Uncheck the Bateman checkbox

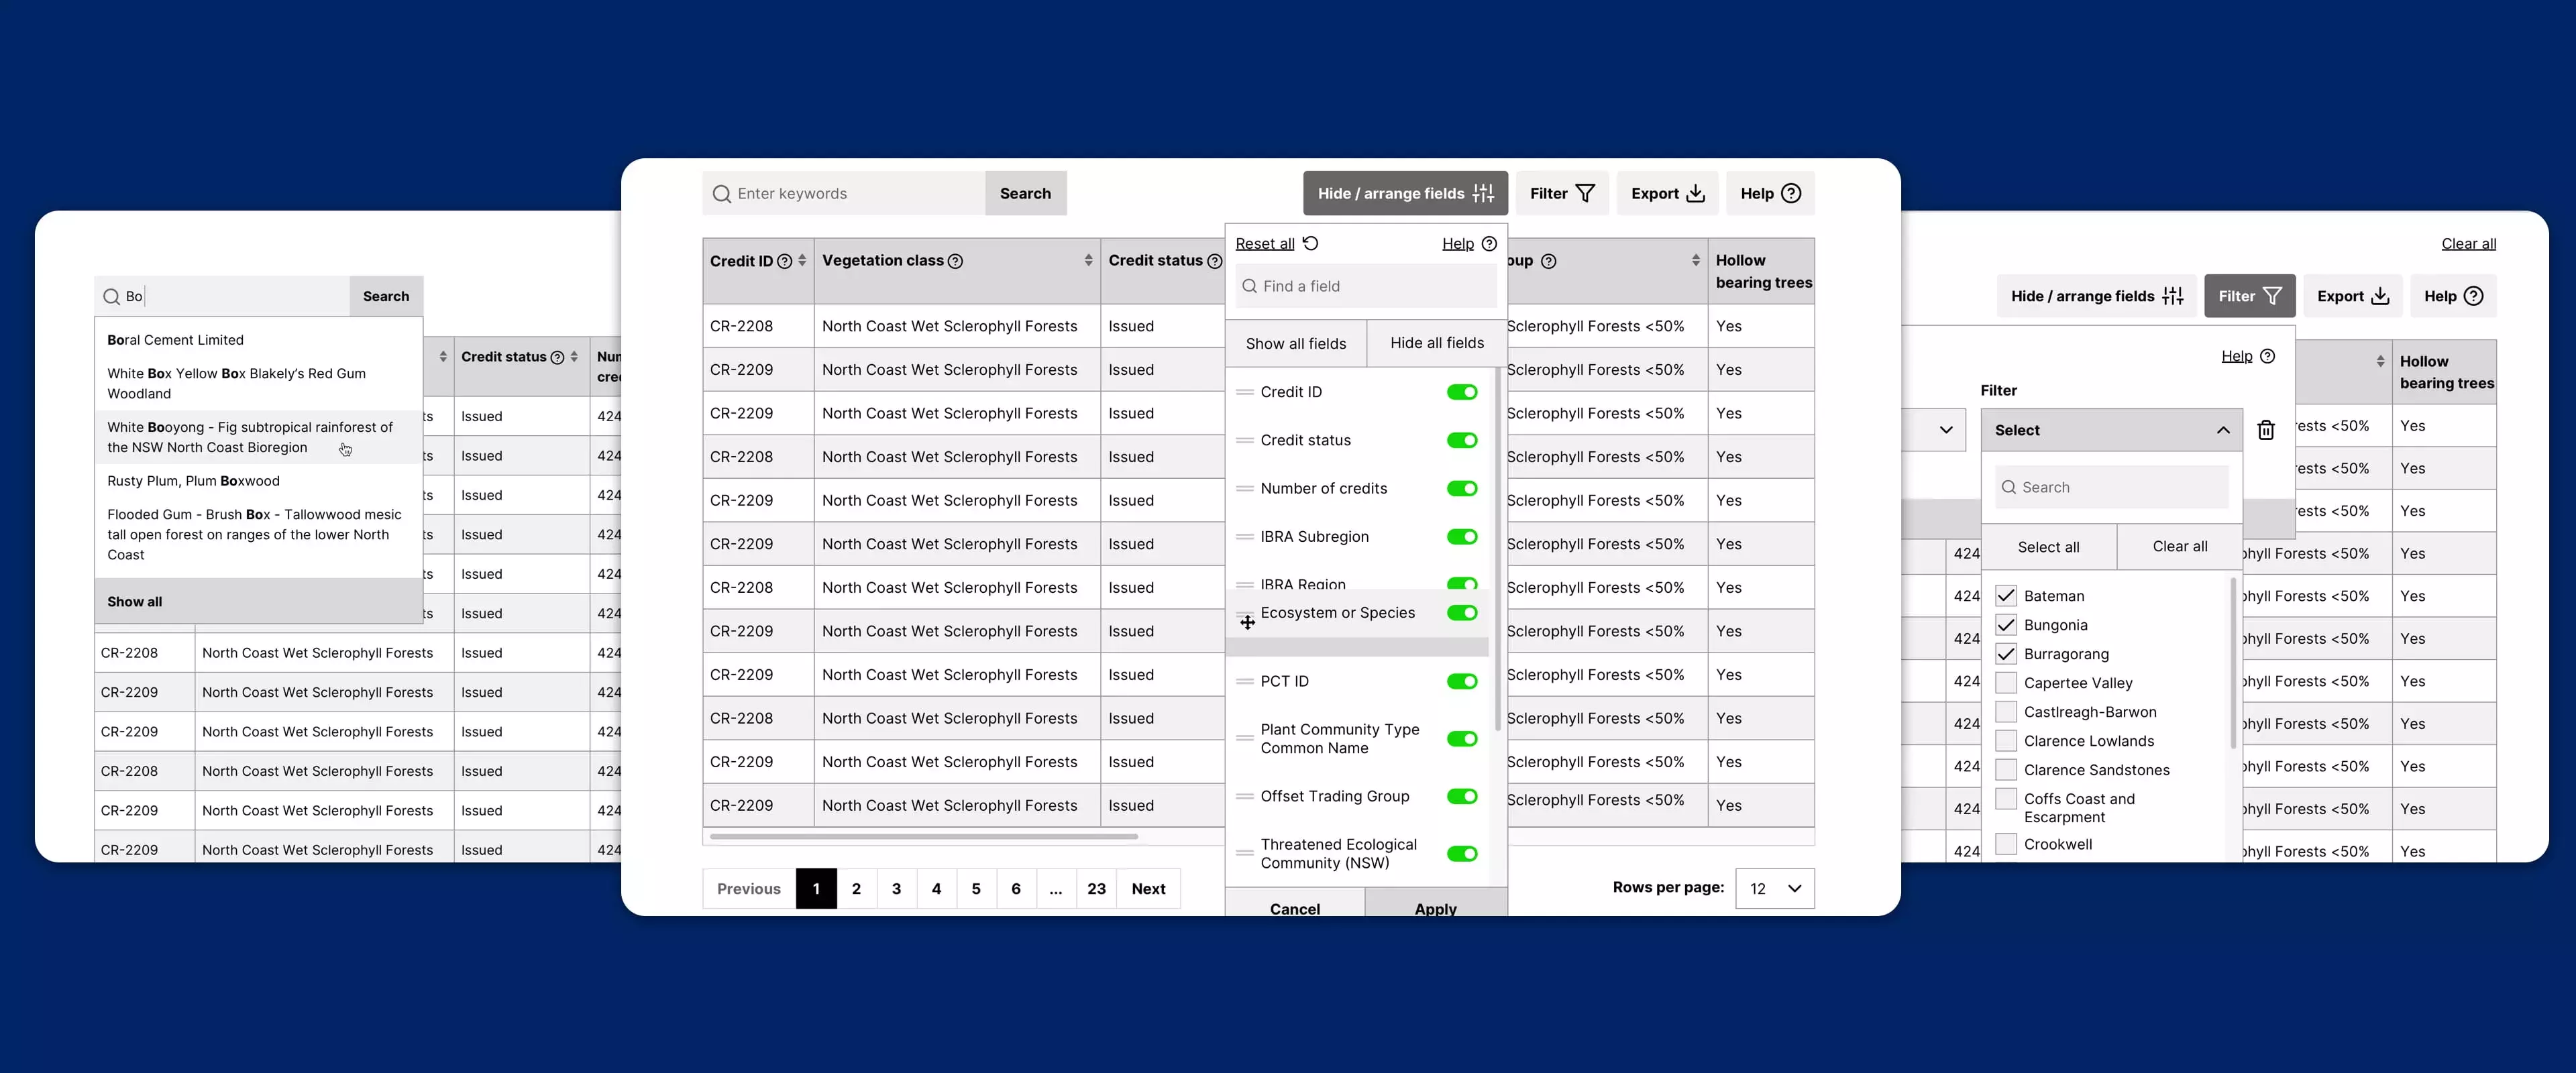(x=2006, y=596)
